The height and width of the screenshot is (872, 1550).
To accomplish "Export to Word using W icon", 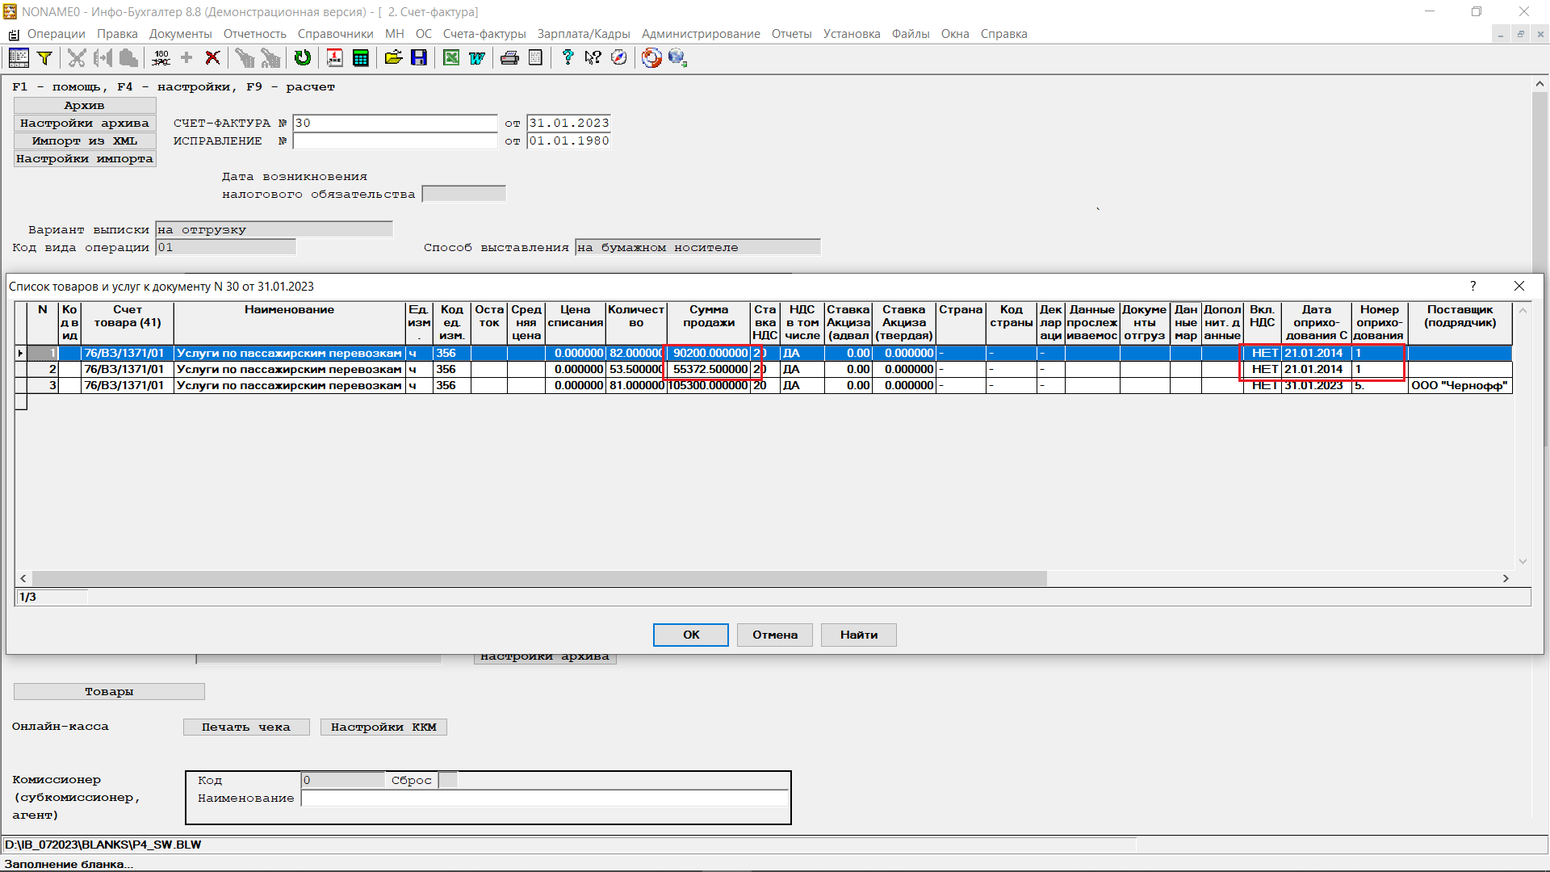I will 477,57.
